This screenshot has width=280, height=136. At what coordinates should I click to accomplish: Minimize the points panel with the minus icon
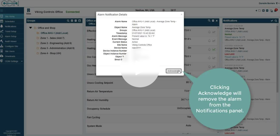pyautogui.click(x=213, y=21)
